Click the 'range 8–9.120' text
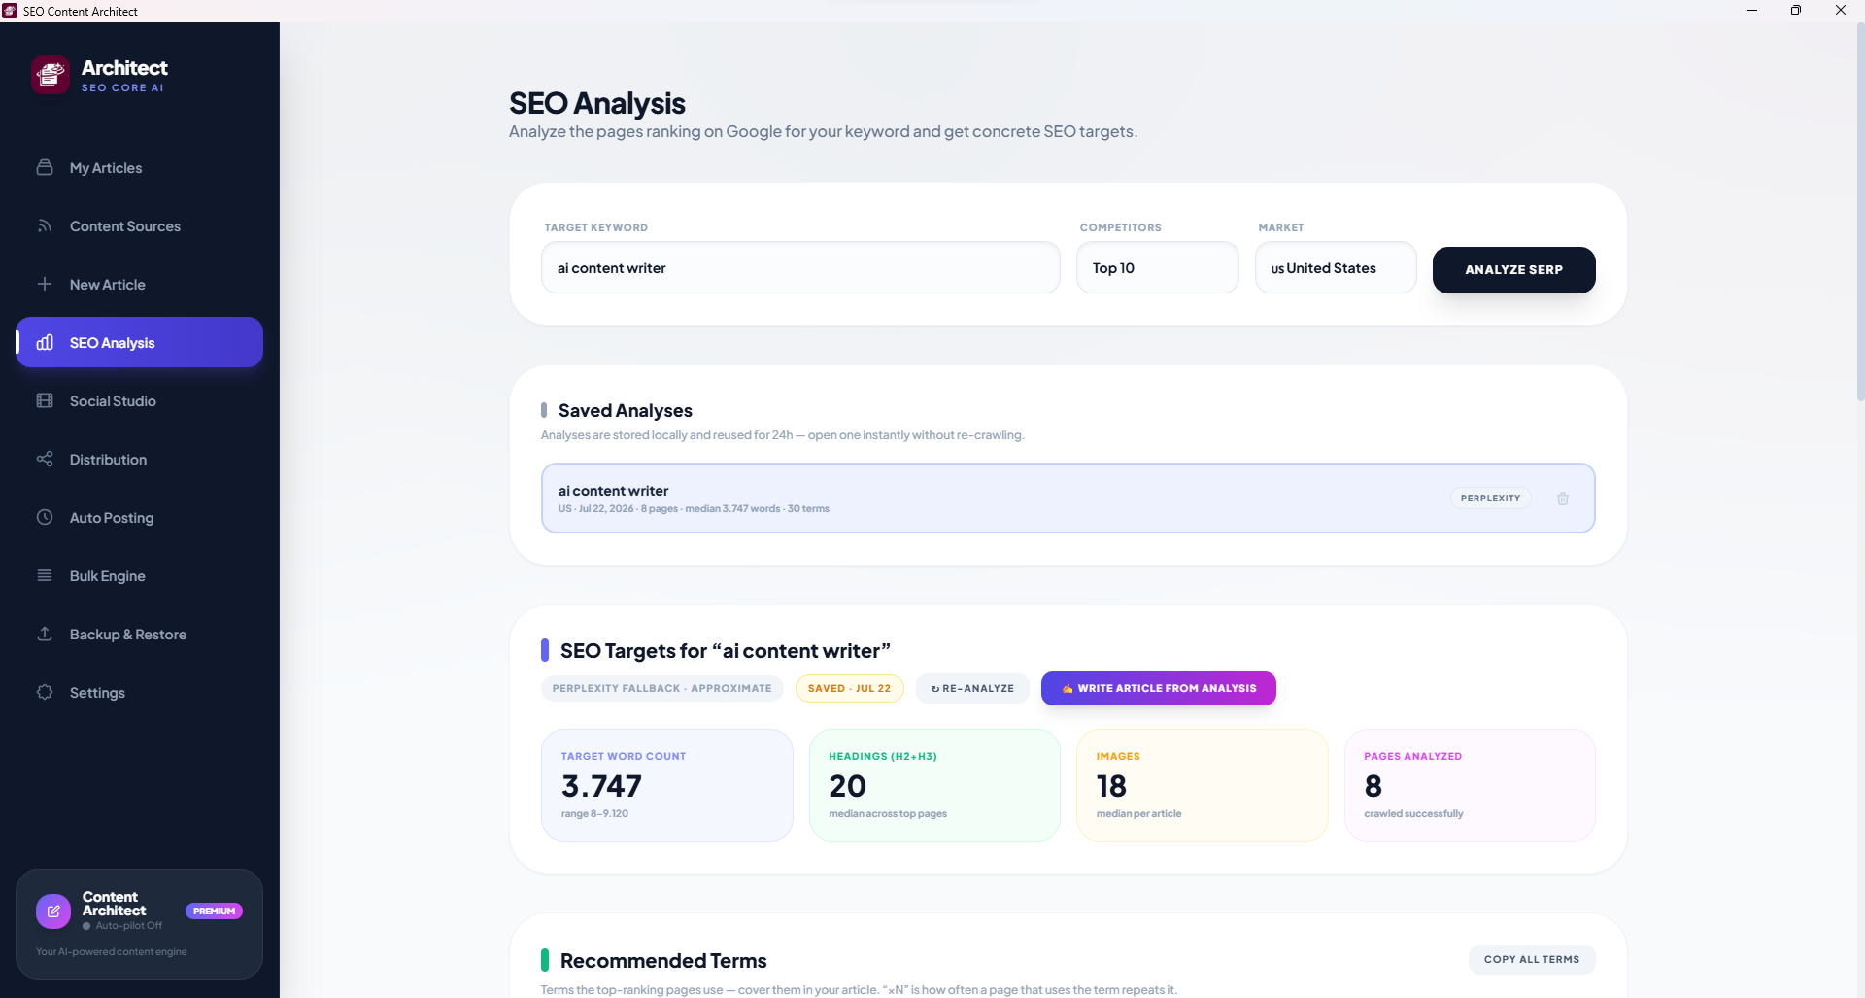 (x=594, y=813)
